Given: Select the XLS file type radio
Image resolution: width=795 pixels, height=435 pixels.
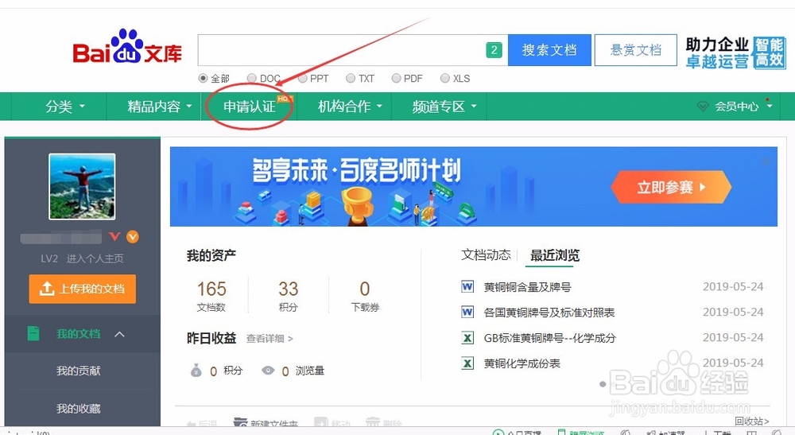Looking at the screenshot, I should pos(444,78).
